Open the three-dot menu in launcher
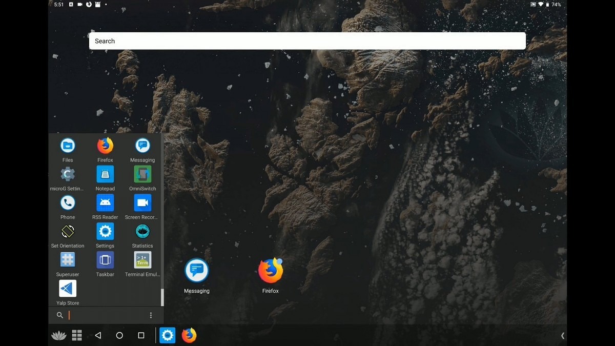This screenshot has height=346, width=615. click(151, 315)
